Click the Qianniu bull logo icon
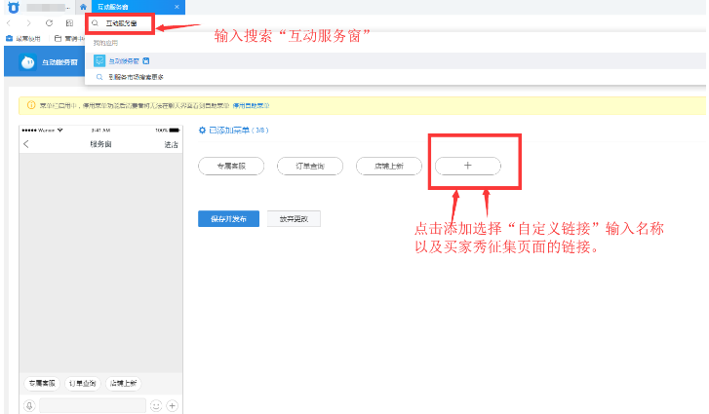The image size is (709, 414). (14, 7)
